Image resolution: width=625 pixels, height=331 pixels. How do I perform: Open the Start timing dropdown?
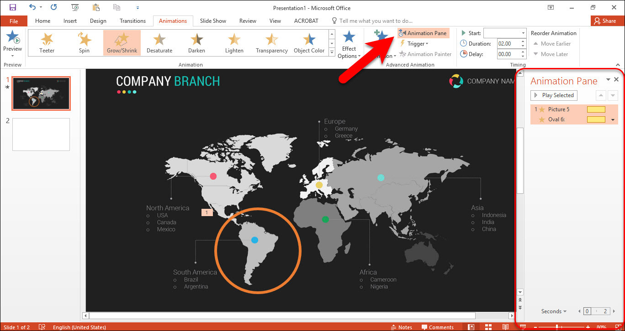[521, 33]
